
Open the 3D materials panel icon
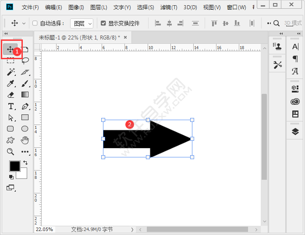(x=295, y=89)
